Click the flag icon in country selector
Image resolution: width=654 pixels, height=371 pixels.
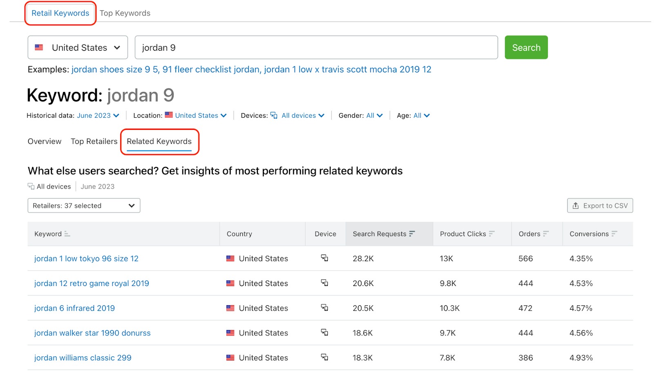click(39, 47)
